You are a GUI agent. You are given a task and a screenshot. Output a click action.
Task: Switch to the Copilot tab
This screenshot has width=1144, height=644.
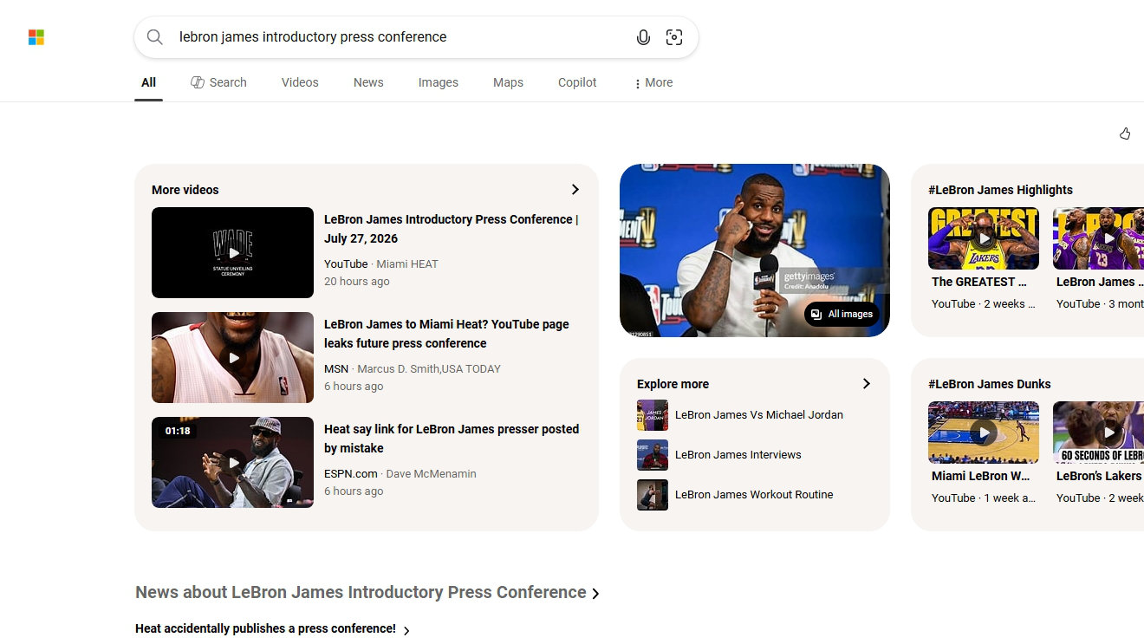click(577, 82)
